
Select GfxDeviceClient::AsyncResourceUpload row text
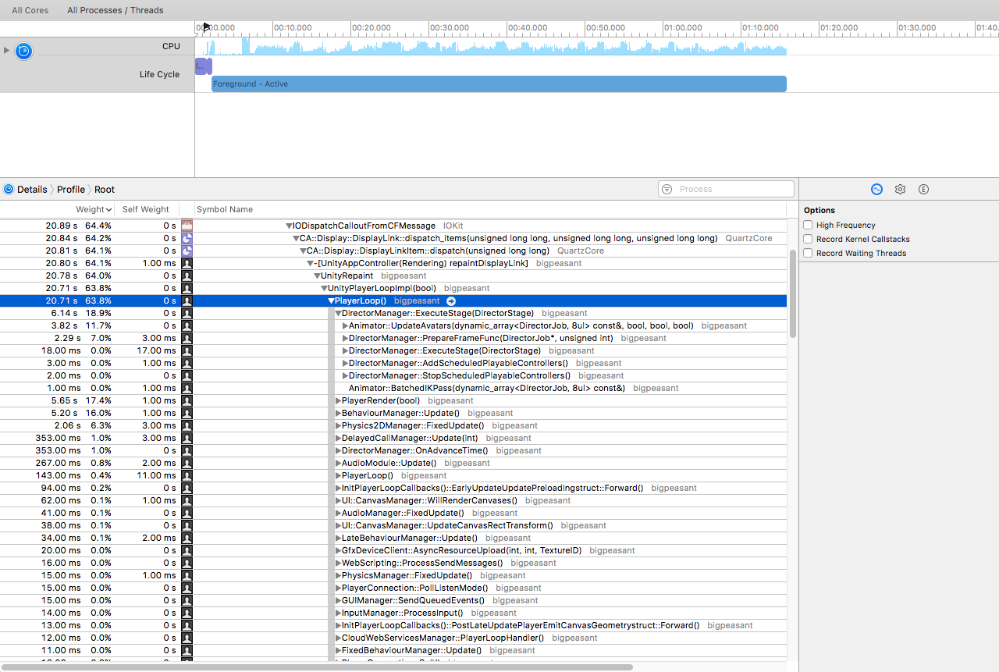(x=461, y=550)
